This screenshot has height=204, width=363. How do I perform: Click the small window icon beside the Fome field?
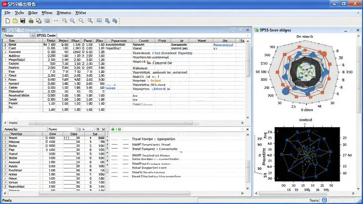coord(79,129)
